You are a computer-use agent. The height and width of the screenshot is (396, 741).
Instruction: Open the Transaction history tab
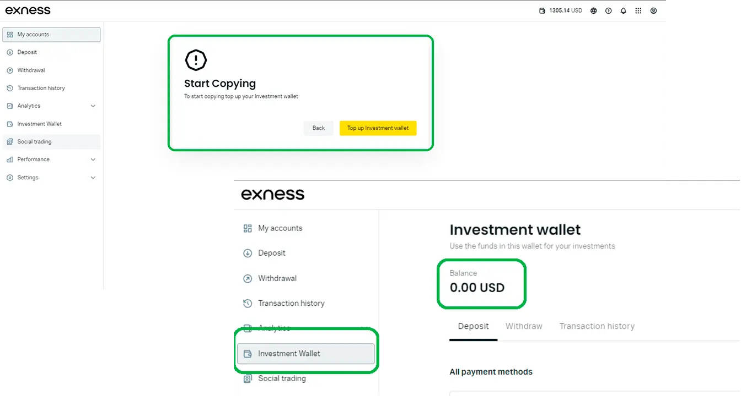click(x=597, y=326)
